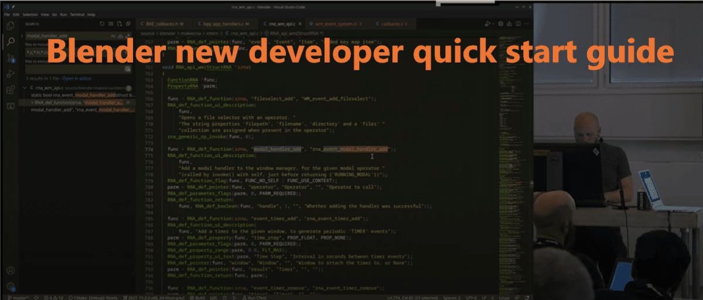This screenshot has width=703, height=300.
Task: Collapse rna_wm_api.c search results group
Action: 25,87
